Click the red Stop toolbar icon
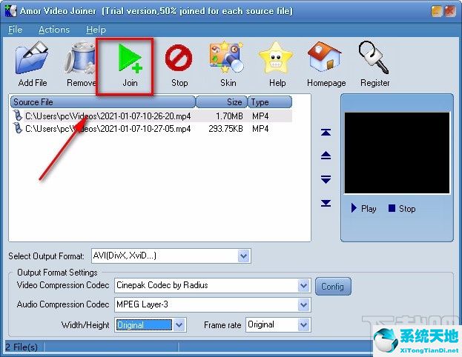Viewport: 462px width, 357px height. (179, 61)
